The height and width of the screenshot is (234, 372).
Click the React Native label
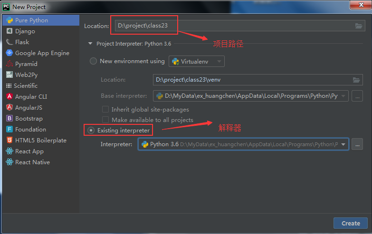click(32, 162)
